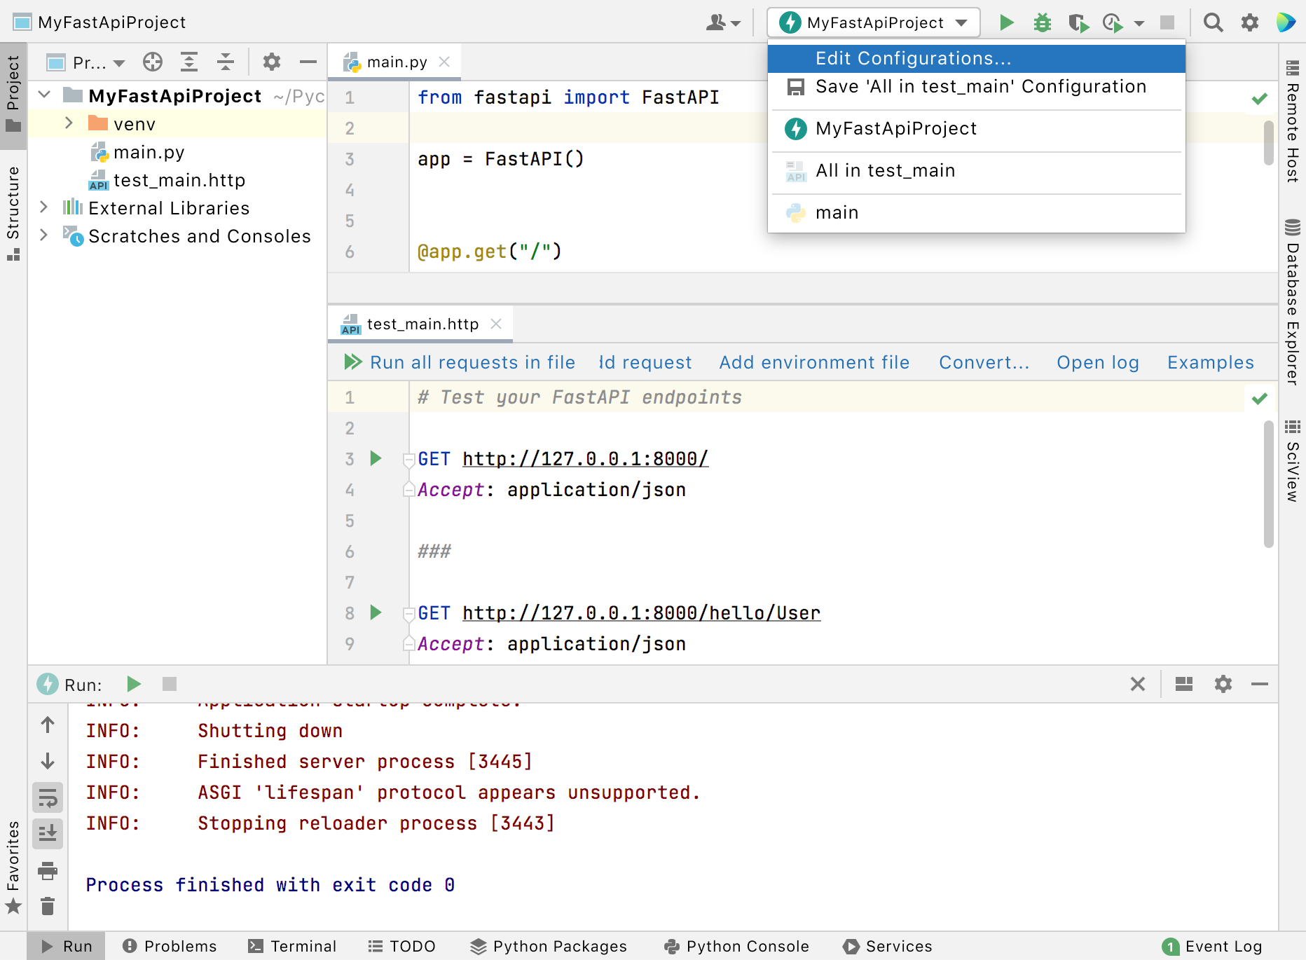The width and height of the screenshot is (1306, 960).
Task: Switch to the main.py editor tab
Action: pyautogui.click(x=396, y=62)
